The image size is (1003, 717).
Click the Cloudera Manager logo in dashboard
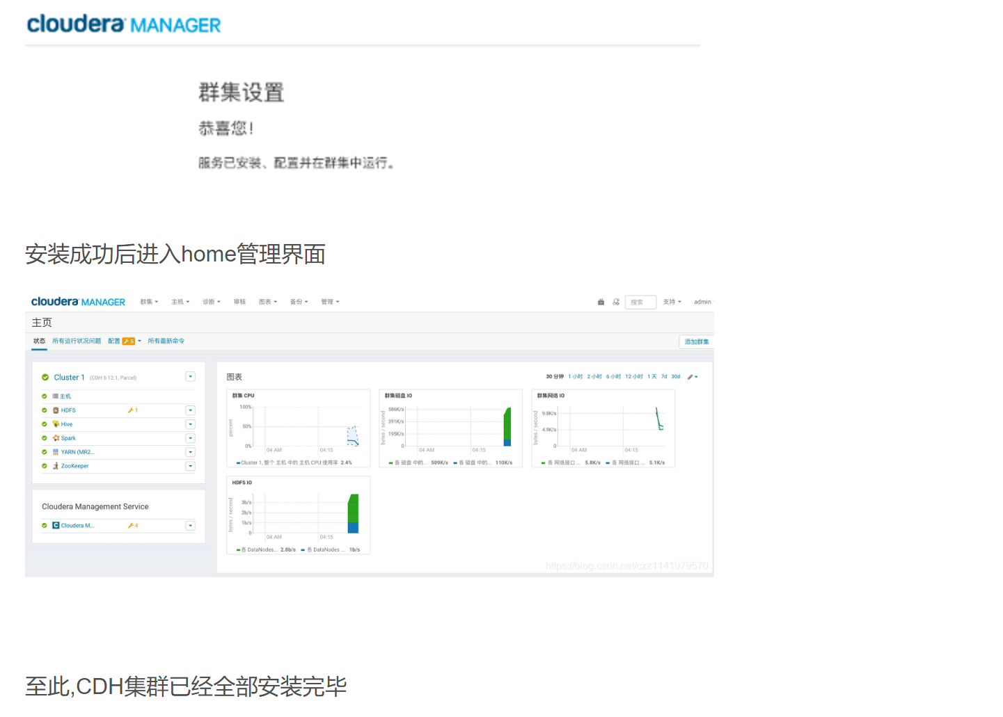(78, 302)
